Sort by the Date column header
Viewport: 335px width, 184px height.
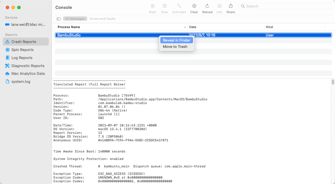(193, 27)
